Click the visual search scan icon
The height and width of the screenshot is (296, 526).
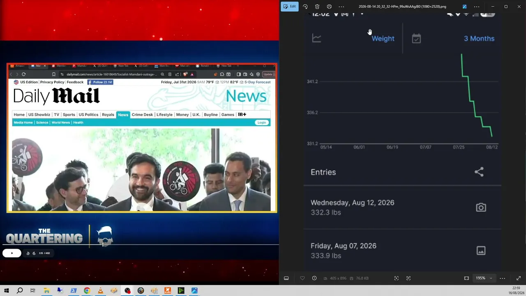(x=397, y=278)
